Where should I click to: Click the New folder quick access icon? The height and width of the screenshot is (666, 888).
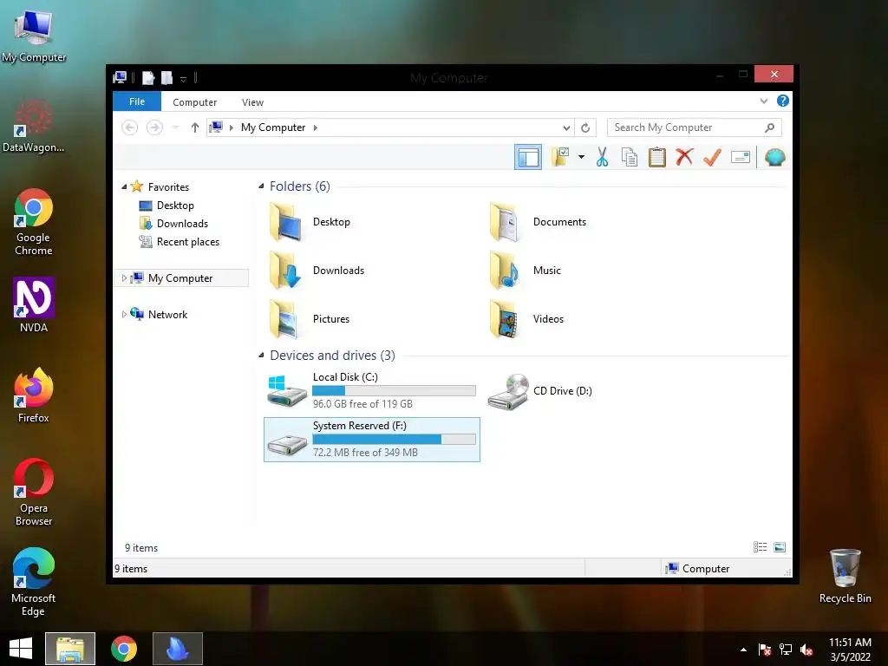click(166, 78)
